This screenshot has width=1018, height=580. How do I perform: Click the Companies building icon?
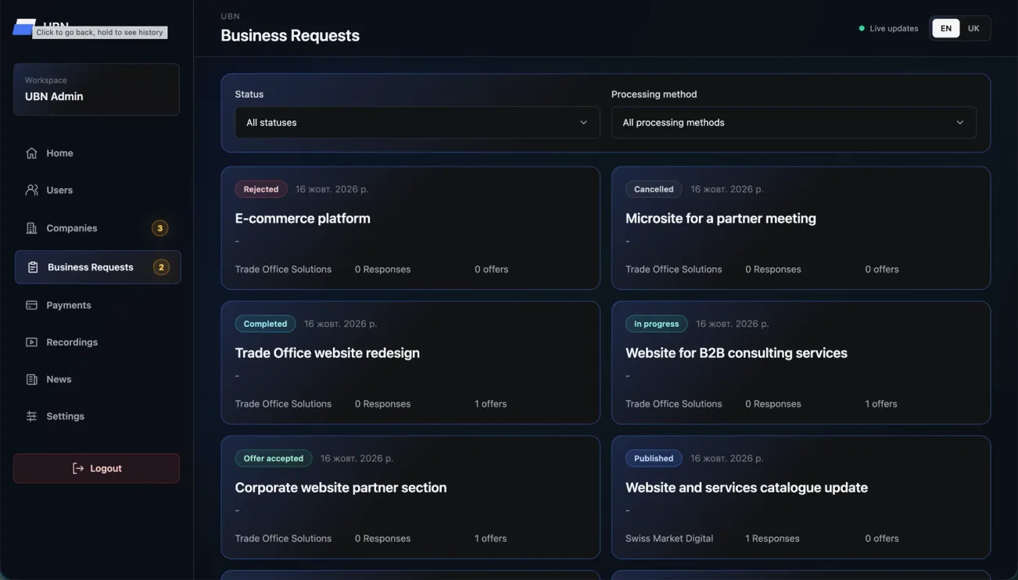tap(31, 228)
